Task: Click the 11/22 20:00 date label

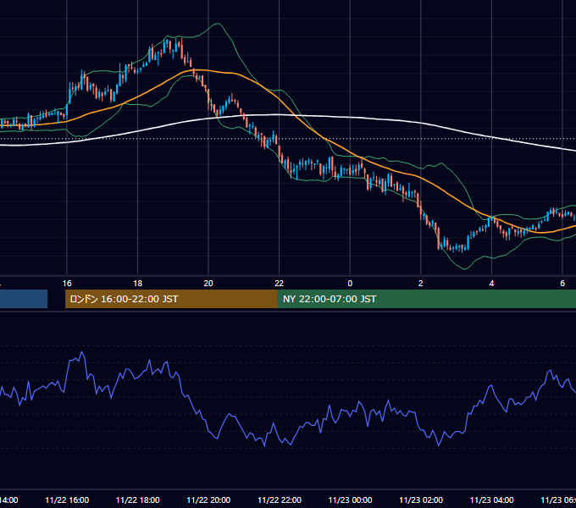Action: pyautogui.click(x=208, y=500)
